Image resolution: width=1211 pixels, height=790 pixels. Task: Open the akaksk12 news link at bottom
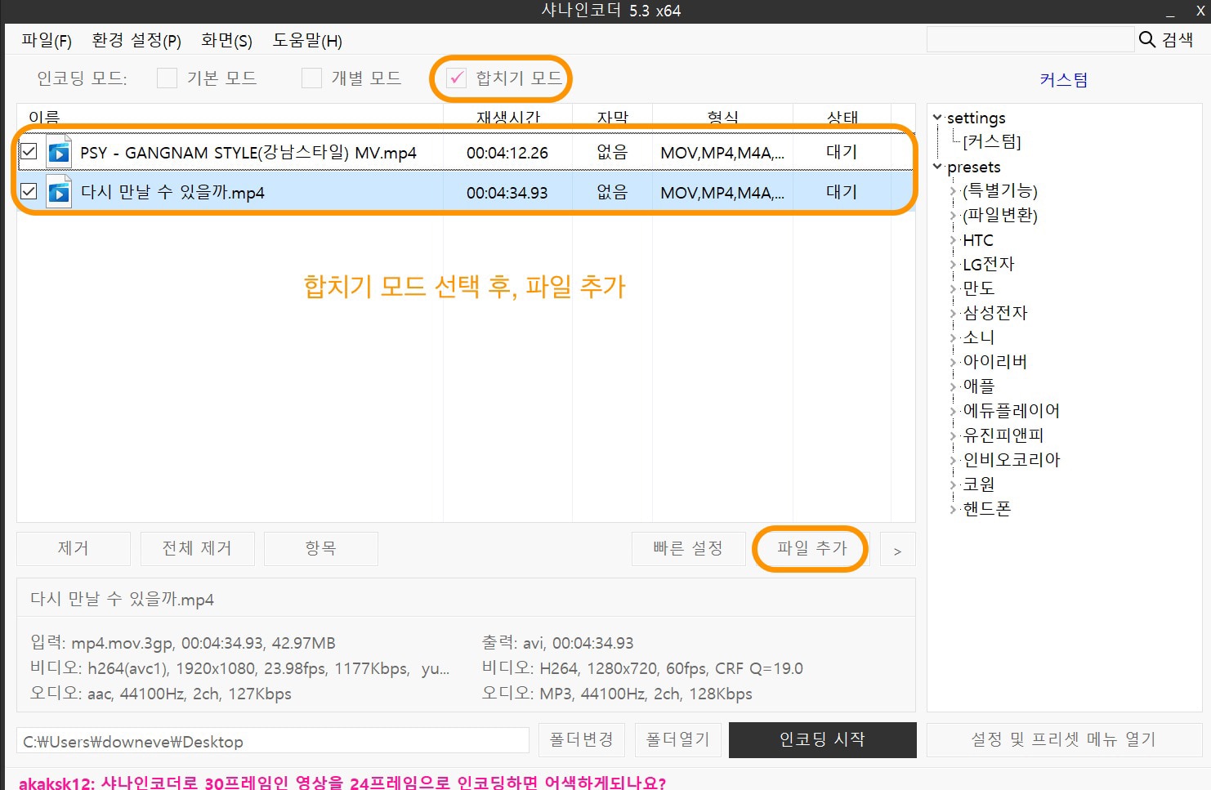pos(342,783)
